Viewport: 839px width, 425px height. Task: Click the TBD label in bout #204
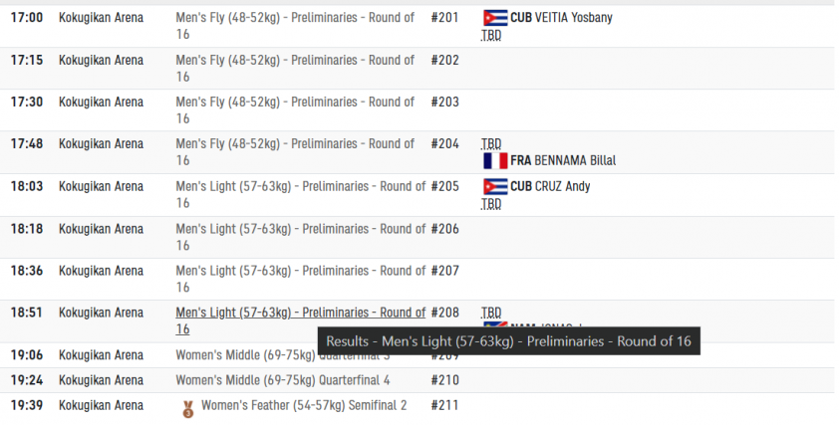click(x=491, y=143)
